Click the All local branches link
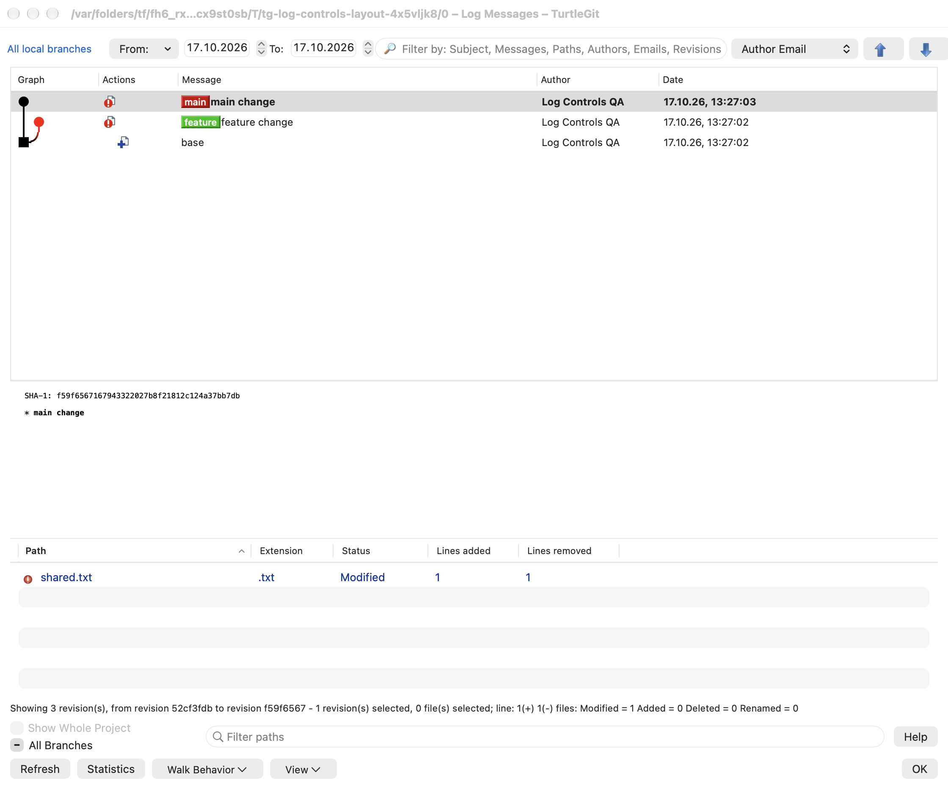The image size is (948, 789). click(x=49, y=49)
